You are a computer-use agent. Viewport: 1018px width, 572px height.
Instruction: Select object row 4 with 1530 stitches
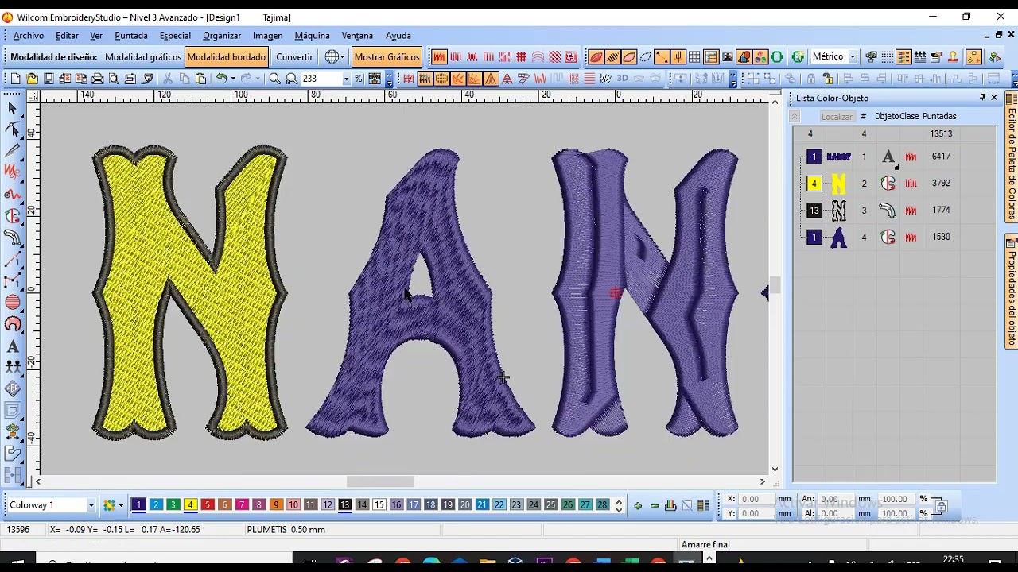coord(895,237)
